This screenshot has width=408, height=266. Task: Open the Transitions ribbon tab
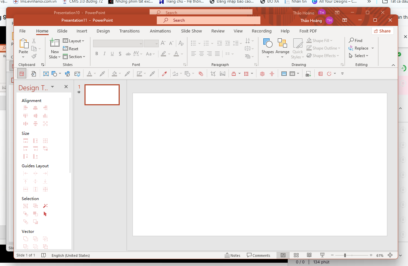[129, 31]
